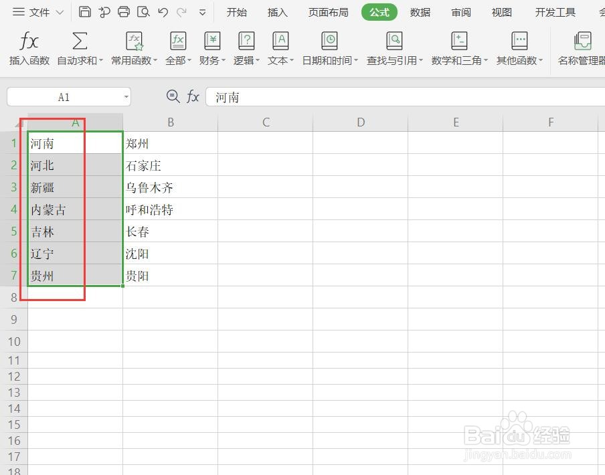This screenshot has width=605, height=475.
Task: Open the Other Functions (其他函数) dropdown
Action: tap(519, 47)
